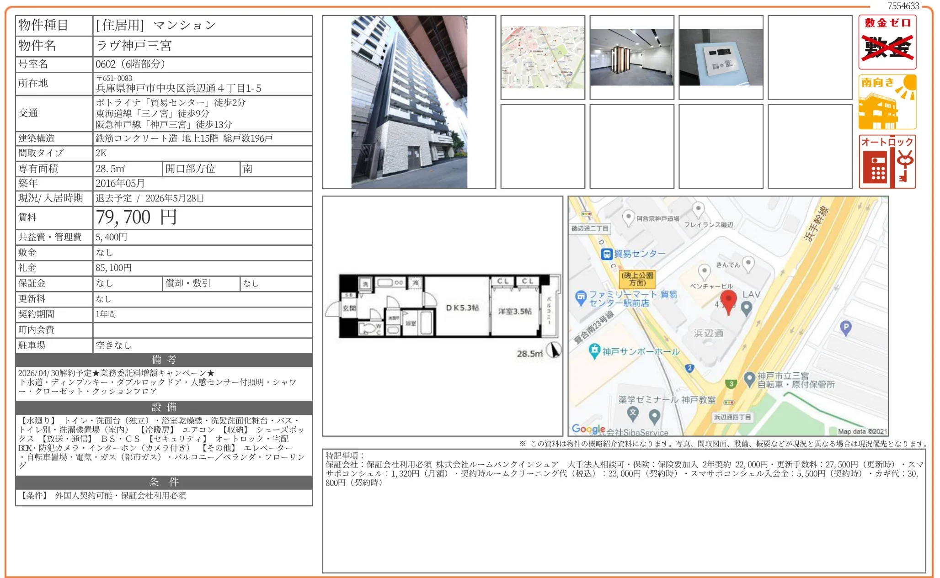This screenshot has width=940, height=578.
Task: Click the compass arrow on floor plan
Action: (554, 350)
